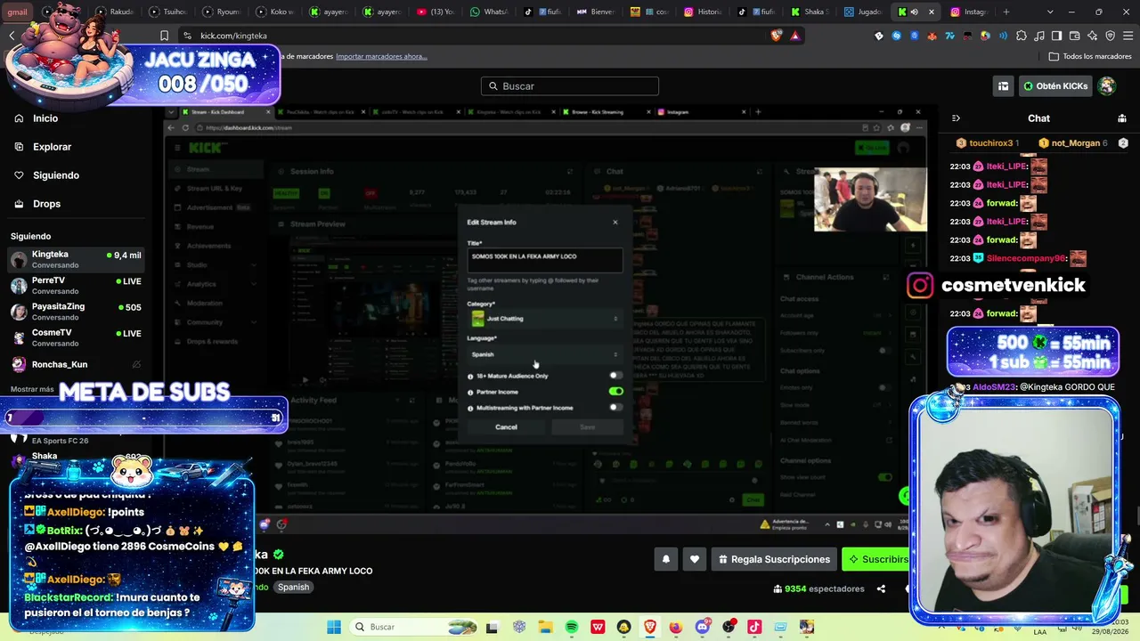Open Brave Rewards triangle icon
Viewport: 1140px width, 641px height.
[x=794, y=36]
